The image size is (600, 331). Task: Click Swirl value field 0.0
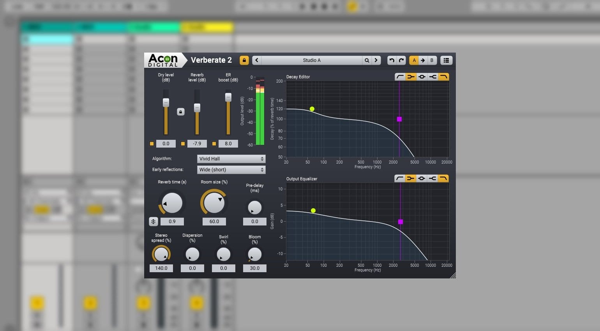[x=224, y=268]
